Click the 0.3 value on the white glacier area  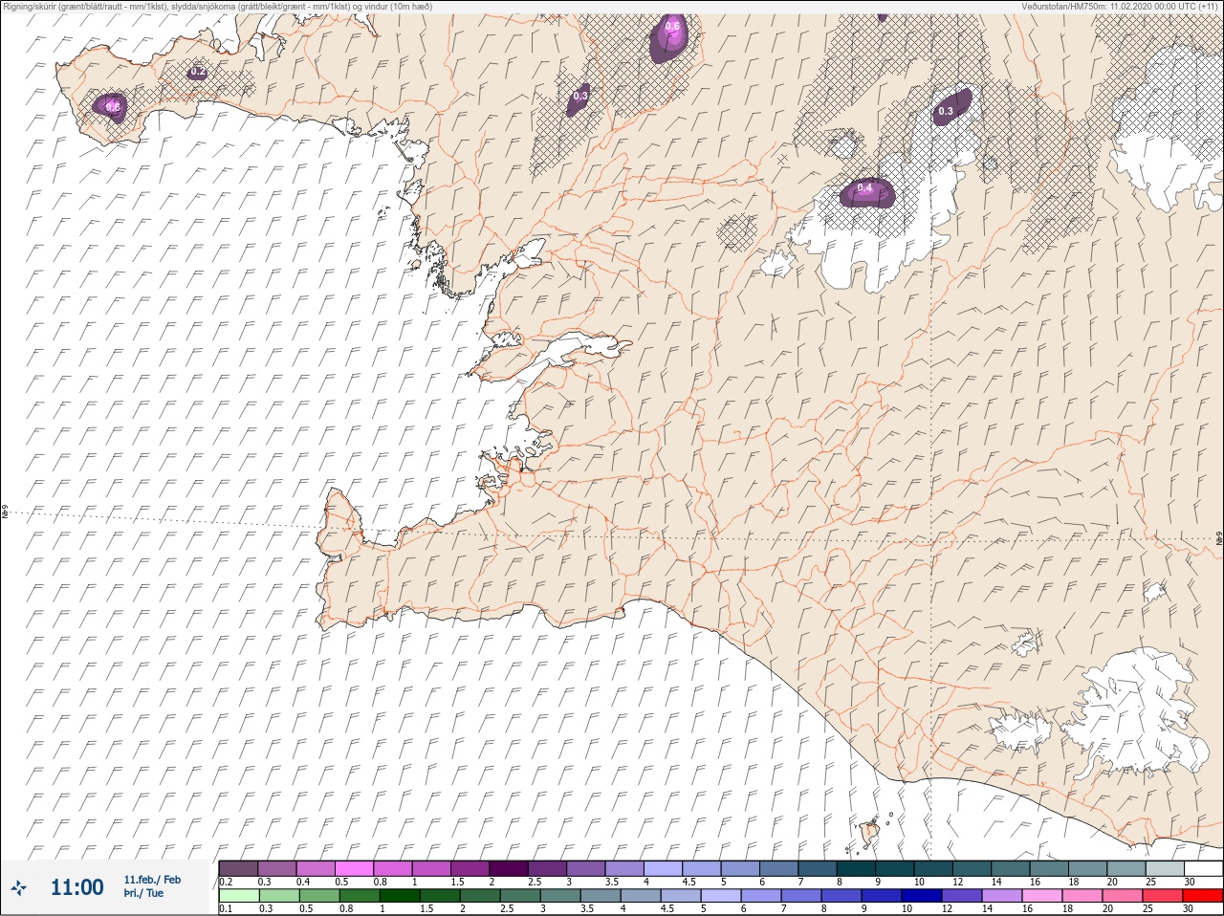pyautogui.click(x=946, y=111)
